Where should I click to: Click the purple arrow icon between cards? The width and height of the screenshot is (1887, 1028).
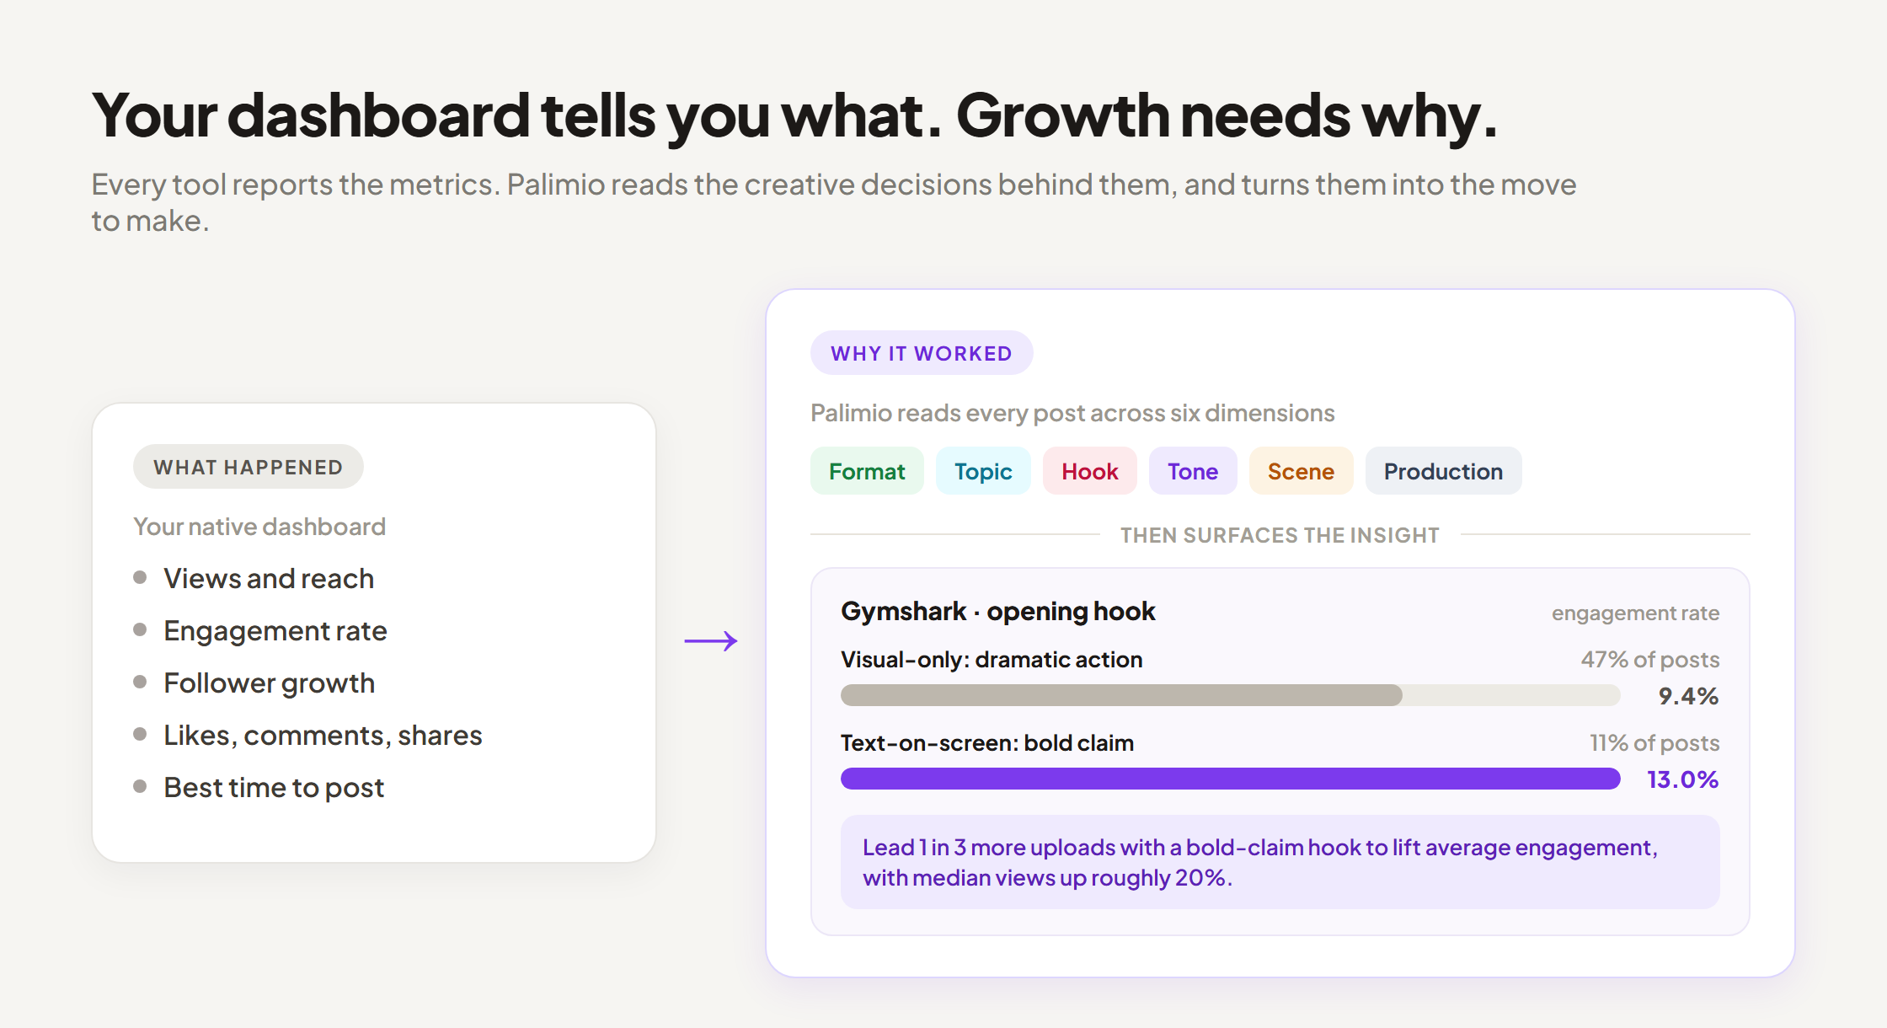[x=711, y=641]
